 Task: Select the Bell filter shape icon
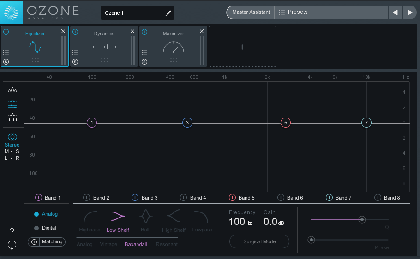tap(145, 216)
